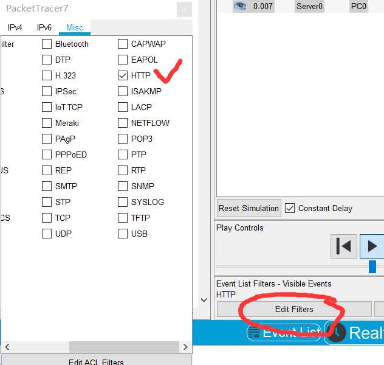Select the Misc filter tab
This screenshot has width=384, height=365.
pyautogui.click(x=75, y=27)
